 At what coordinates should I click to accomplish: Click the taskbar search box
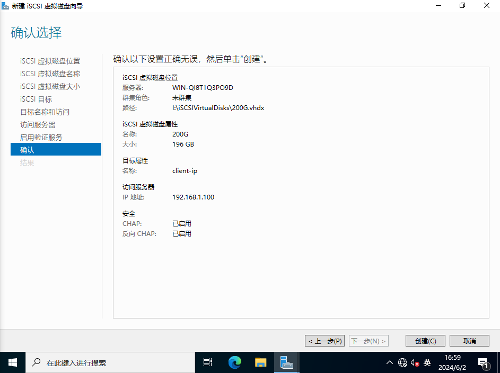coord(111,363)
